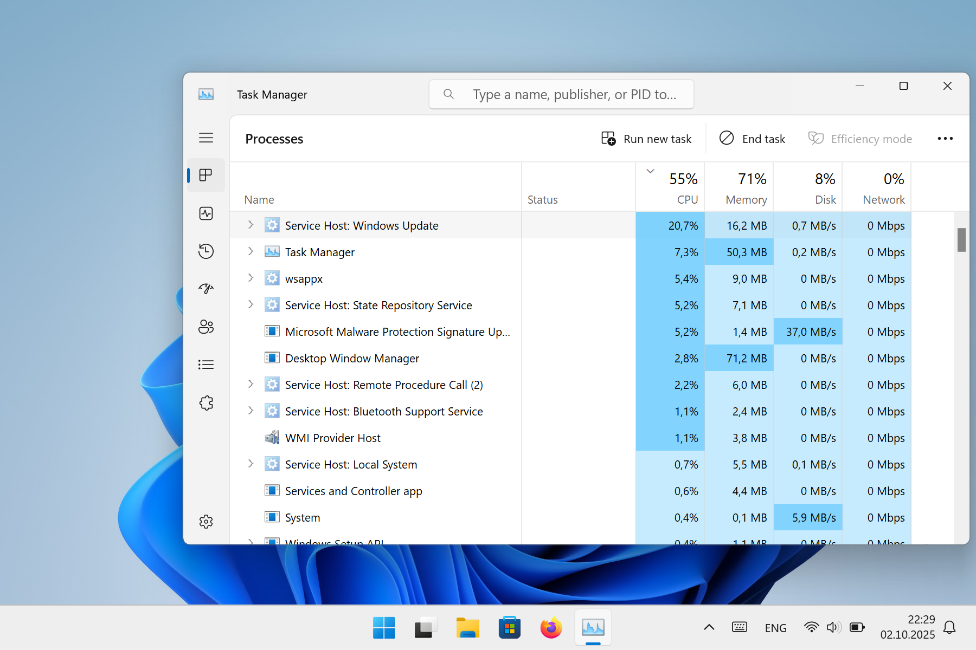Click the Service Host: Windows Update gear icon

(272, 225)
